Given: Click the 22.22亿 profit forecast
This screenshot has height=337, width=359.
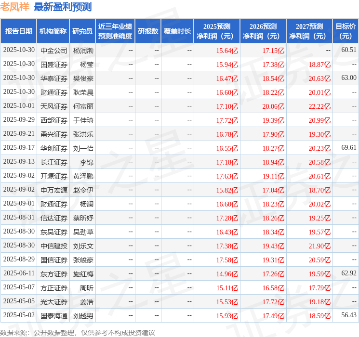Looking at the screenshot, I should pyautogui.click(x=319, y=106).
